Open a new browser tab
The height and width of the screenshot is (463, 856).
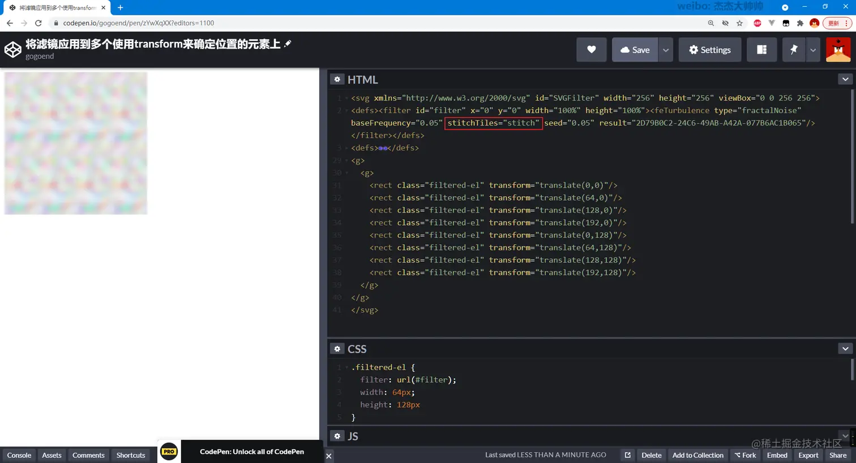[120, 7]
